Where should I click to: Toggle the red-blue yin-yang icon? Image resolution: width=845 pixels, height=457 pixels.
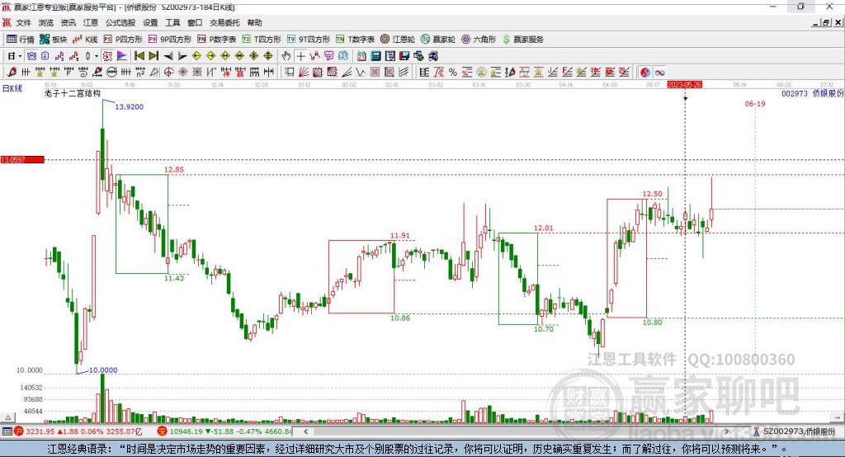point(644,73)
